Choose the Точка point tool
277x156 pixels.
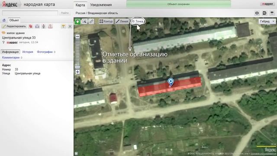[138, 21]
